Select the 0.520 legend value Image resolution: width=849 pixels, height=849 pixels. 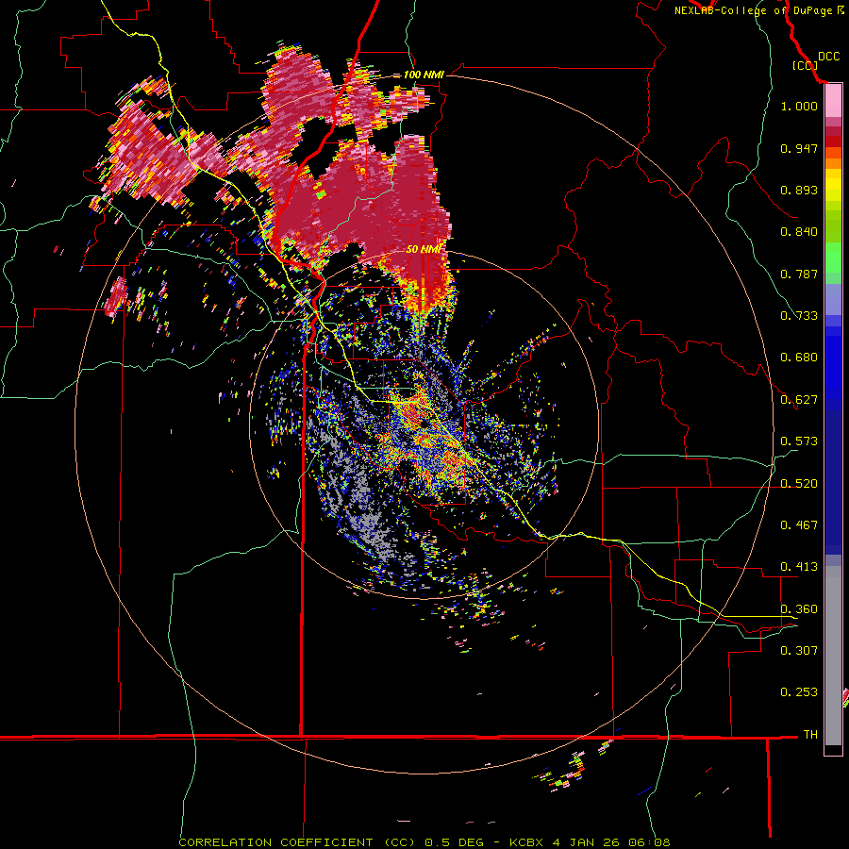799,484
